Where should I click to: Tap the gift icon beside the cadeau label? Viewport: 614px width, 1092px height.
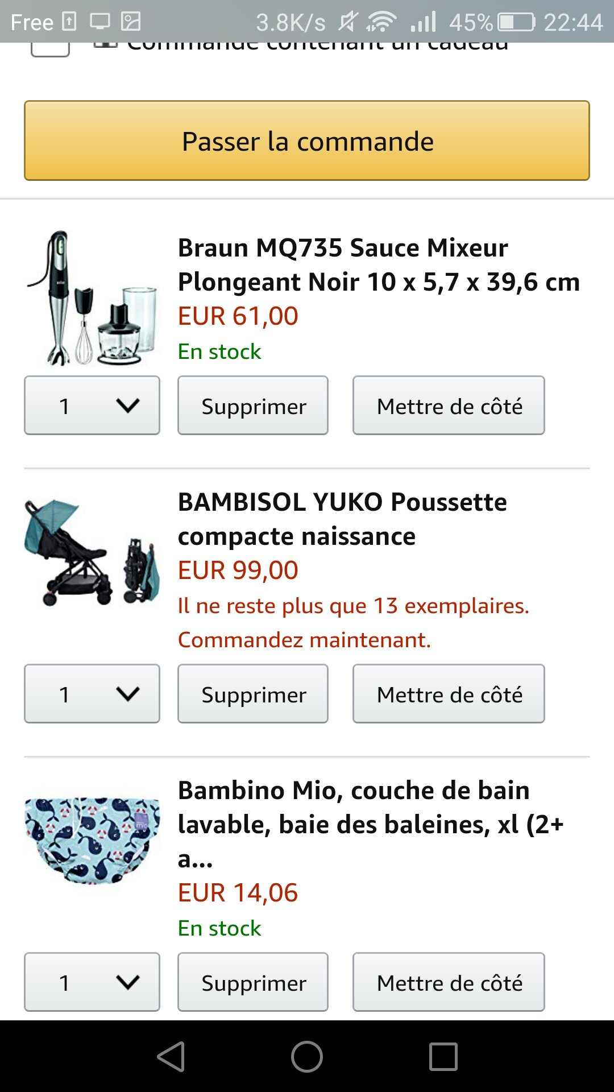pos(106,44)
